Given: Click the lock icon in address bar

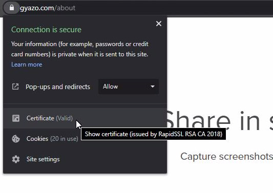Looking at the screenshot, I should (x=12, y=8).
